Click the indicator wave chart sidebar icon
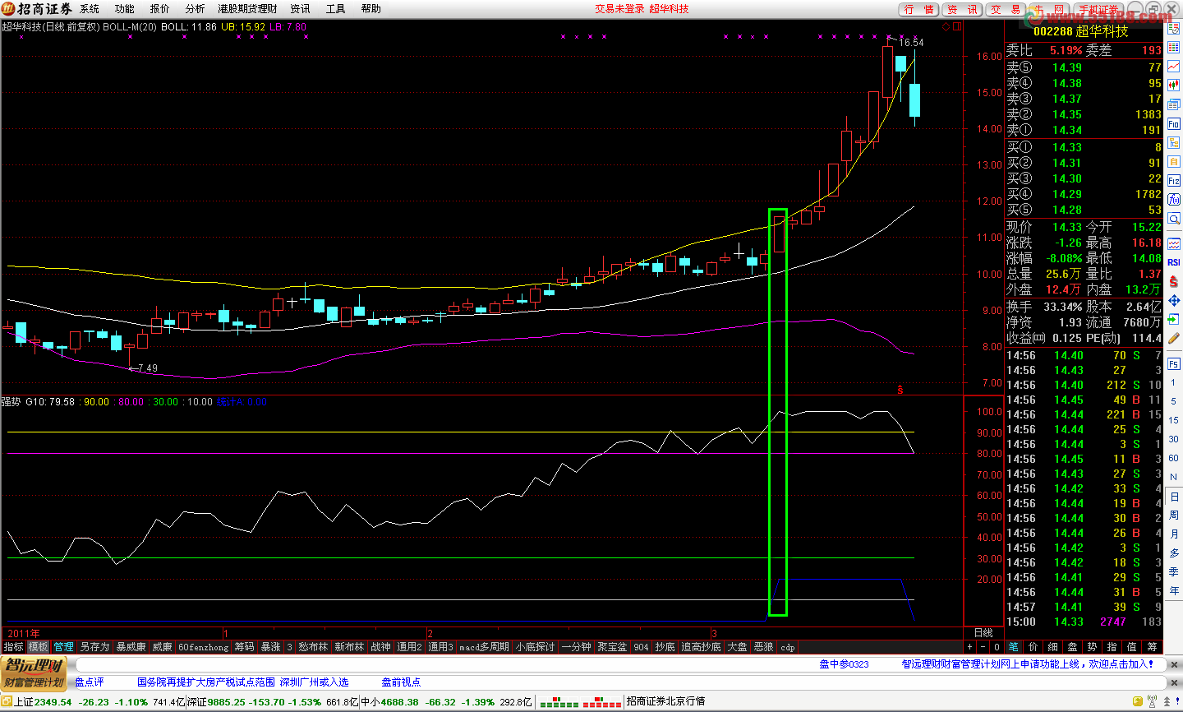1183x712 pixels. (1173, 244)
